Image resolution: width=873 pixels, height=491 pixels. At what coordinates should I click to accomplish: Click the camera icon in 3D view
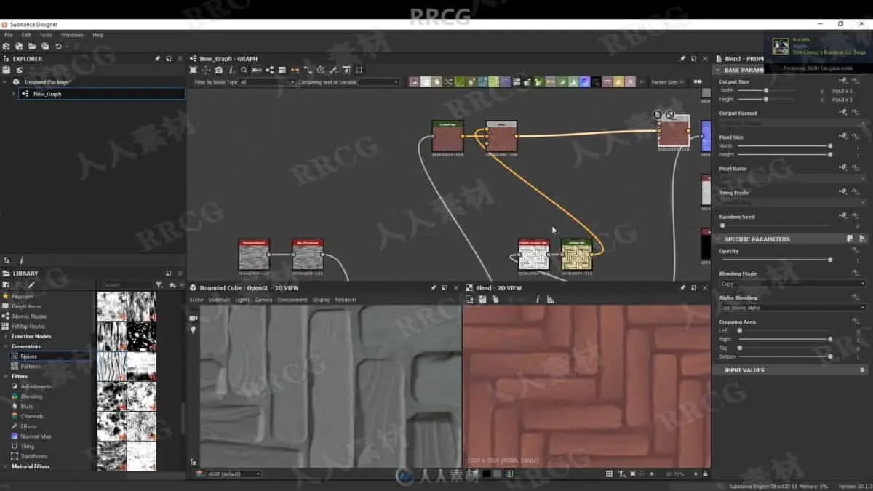click(194, 318)
